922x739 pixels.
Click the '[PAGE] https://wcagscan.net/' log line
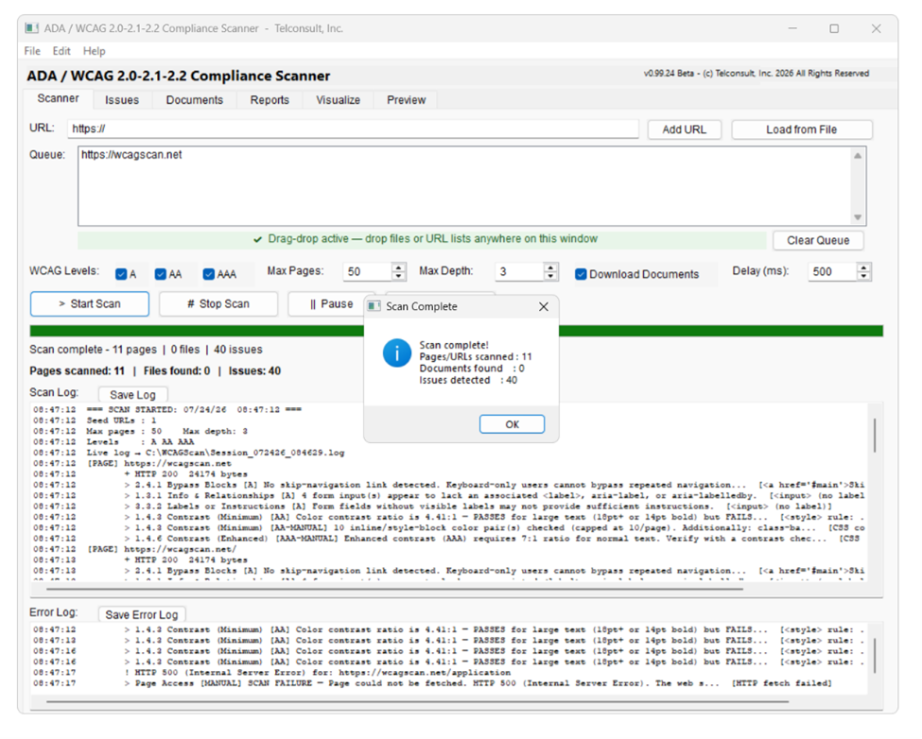pos(134,549)
